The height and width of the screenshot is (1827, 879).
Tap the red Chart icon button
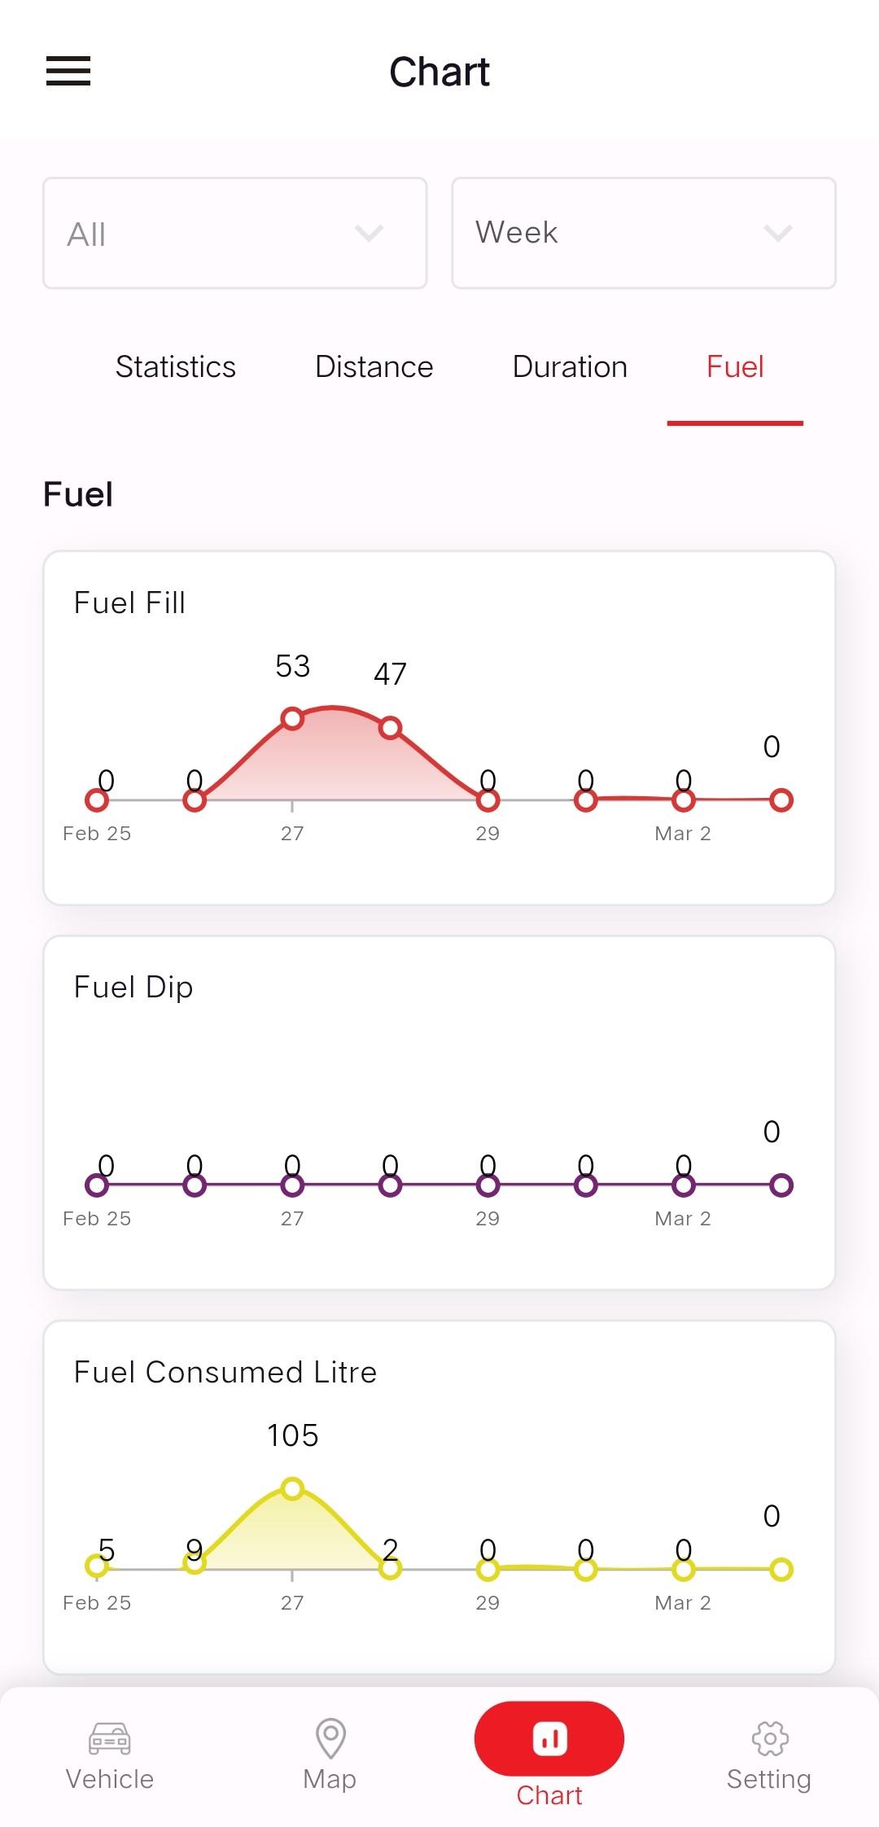click(x=549, y=1738)
